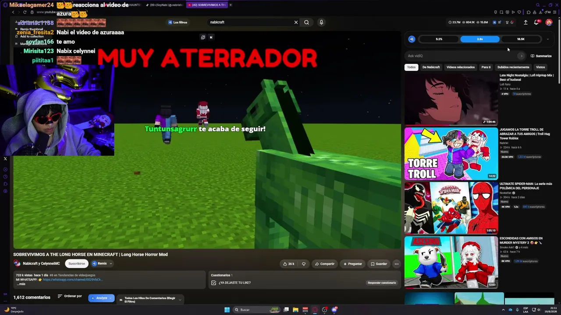Click the Compartir share button
The image size is (561, 315).
coord(324,264)
